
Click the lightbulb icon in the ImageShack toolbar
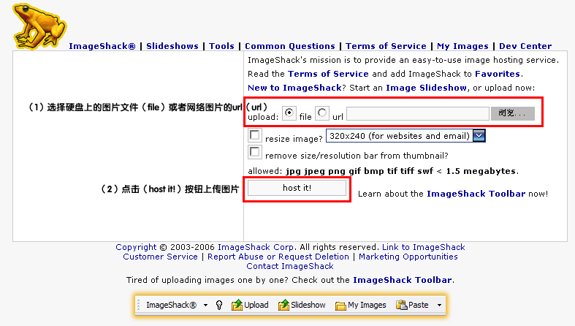pyautogui.click(x=219, y=305)
